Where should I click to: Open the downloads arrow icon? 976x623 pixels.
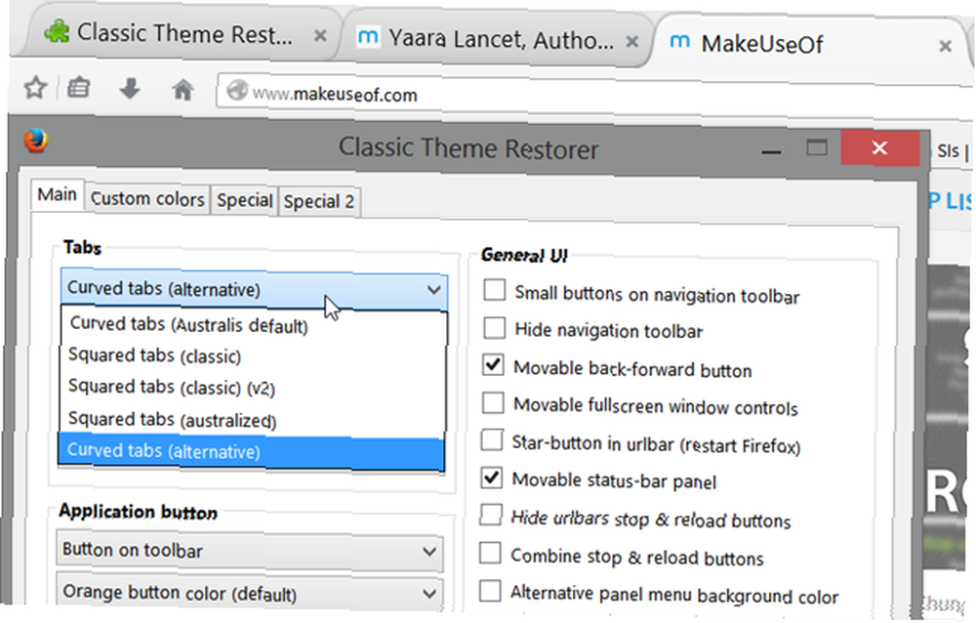(130, 89)
